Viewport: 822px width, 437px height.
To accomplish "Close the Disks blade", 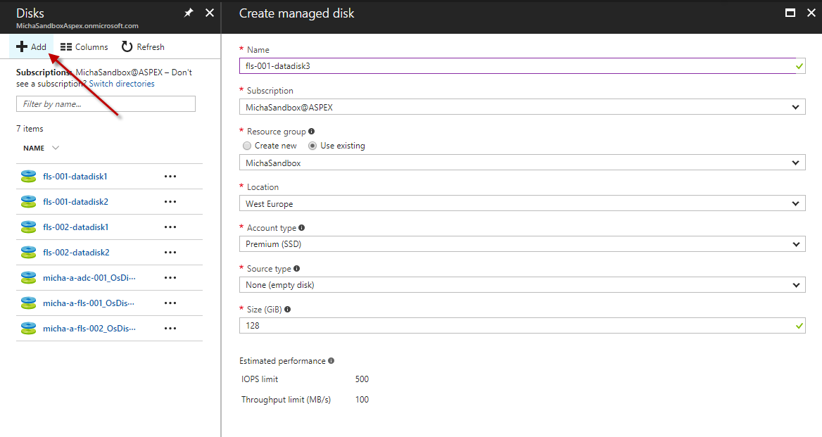I will [210, 13].
